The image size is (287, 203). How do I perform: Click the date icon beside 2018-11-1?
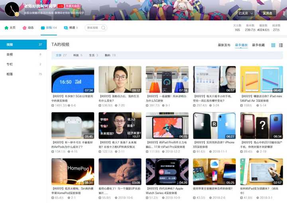point(210,152)
